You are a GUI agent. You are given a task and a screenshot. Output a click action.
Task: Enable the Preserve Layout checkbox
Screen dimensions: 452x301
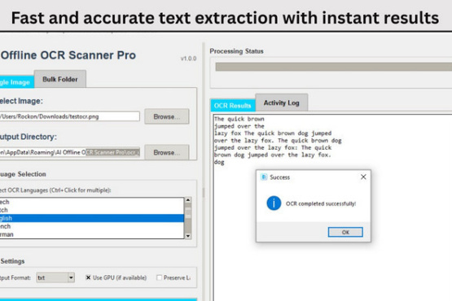point(159,277)
